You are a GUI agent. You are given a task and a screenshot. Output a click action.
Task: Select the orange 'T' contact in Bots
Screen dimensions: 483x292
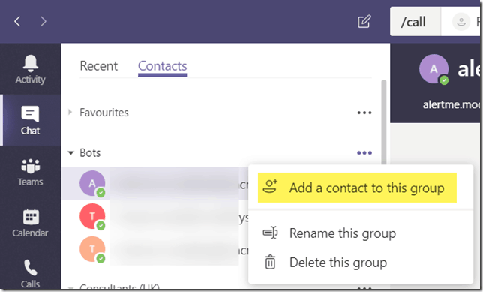pos(92,249)
